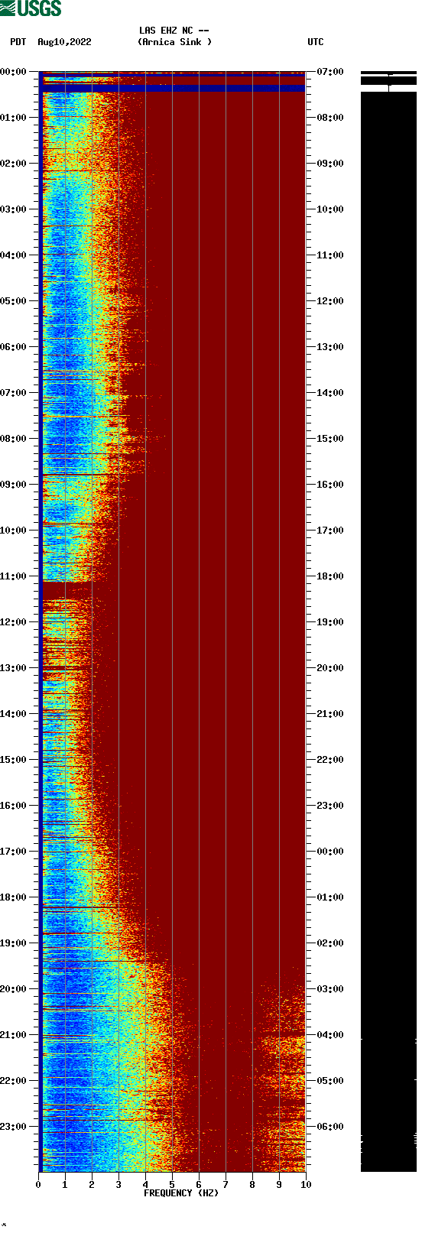Viewport: 422px width, 1233px height.
Task: Click the 16:00 UTC time label
Action: pyautogui.click(x=330, y=485)
